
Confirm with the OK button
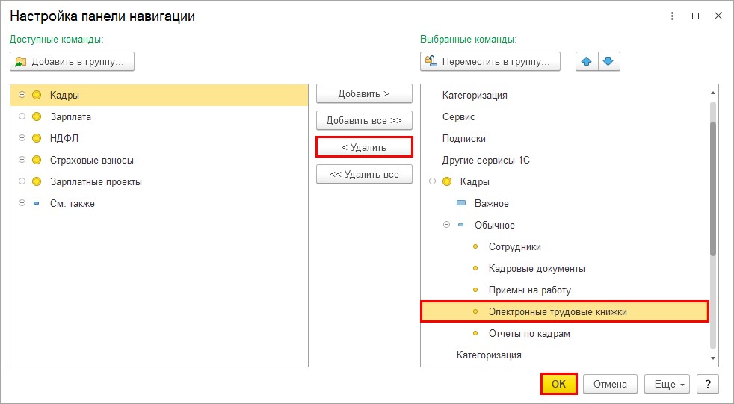[559, 384]
